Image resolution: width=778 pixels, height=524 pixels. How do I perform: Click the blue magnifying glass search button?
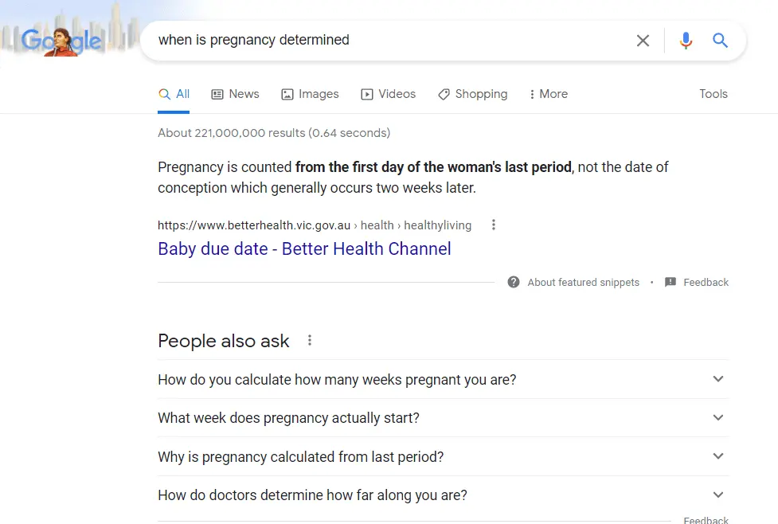(x=721, y=41)
